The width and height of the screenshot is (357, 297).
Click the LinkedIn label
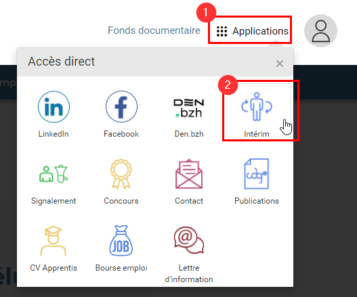(54, 134)
